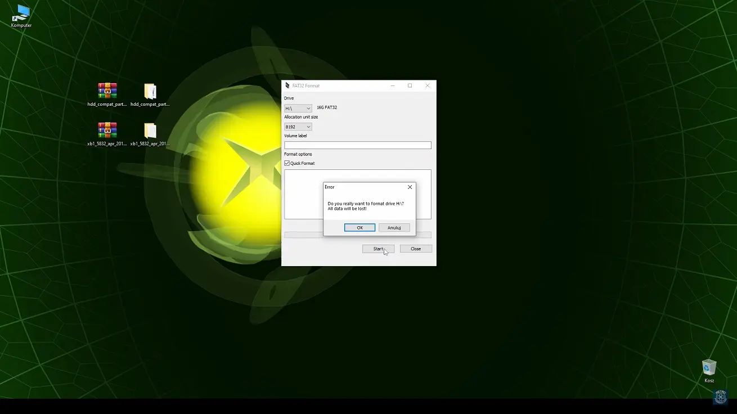
Task: Open the Allocation unit size dropdown
Action: click(298, 127)
